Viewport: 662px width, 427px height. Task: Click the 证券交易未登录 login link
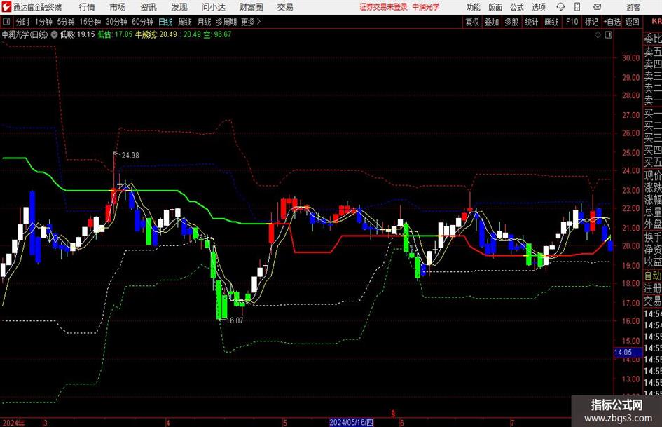(383, 7)
